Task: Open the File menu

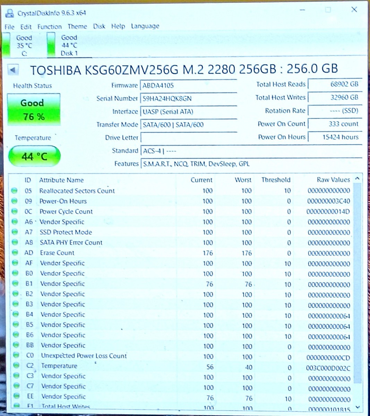Action: (9, 27)
